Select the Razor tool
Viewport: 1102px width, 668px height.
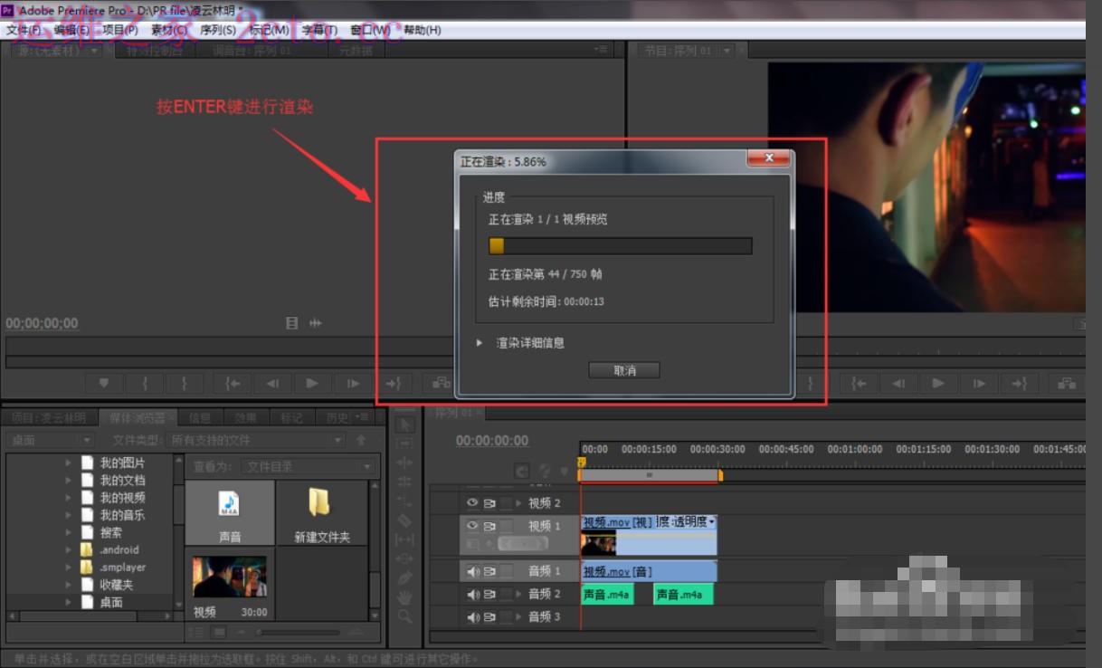404,520
